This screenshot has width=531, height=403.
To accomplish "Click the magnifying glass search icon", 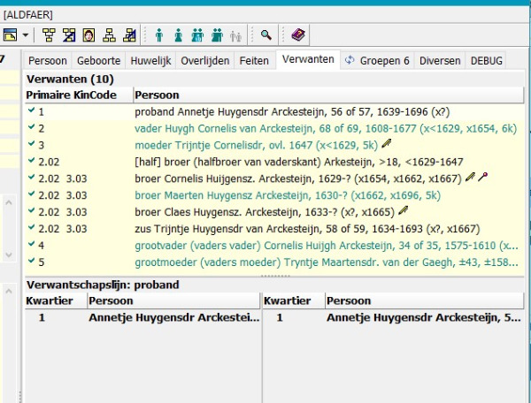I will pos(265,34).
